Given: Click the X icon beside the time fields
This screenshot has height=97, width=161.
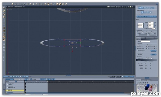Looking at the screenshot, I should (x=122, y=77).
